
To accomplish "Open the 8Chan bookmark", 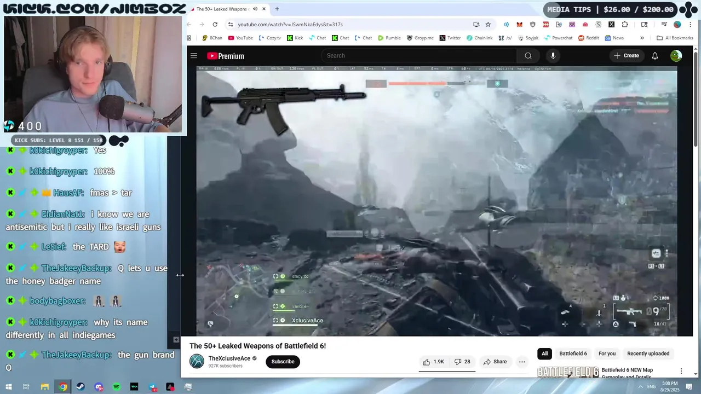I will (212, 38).
